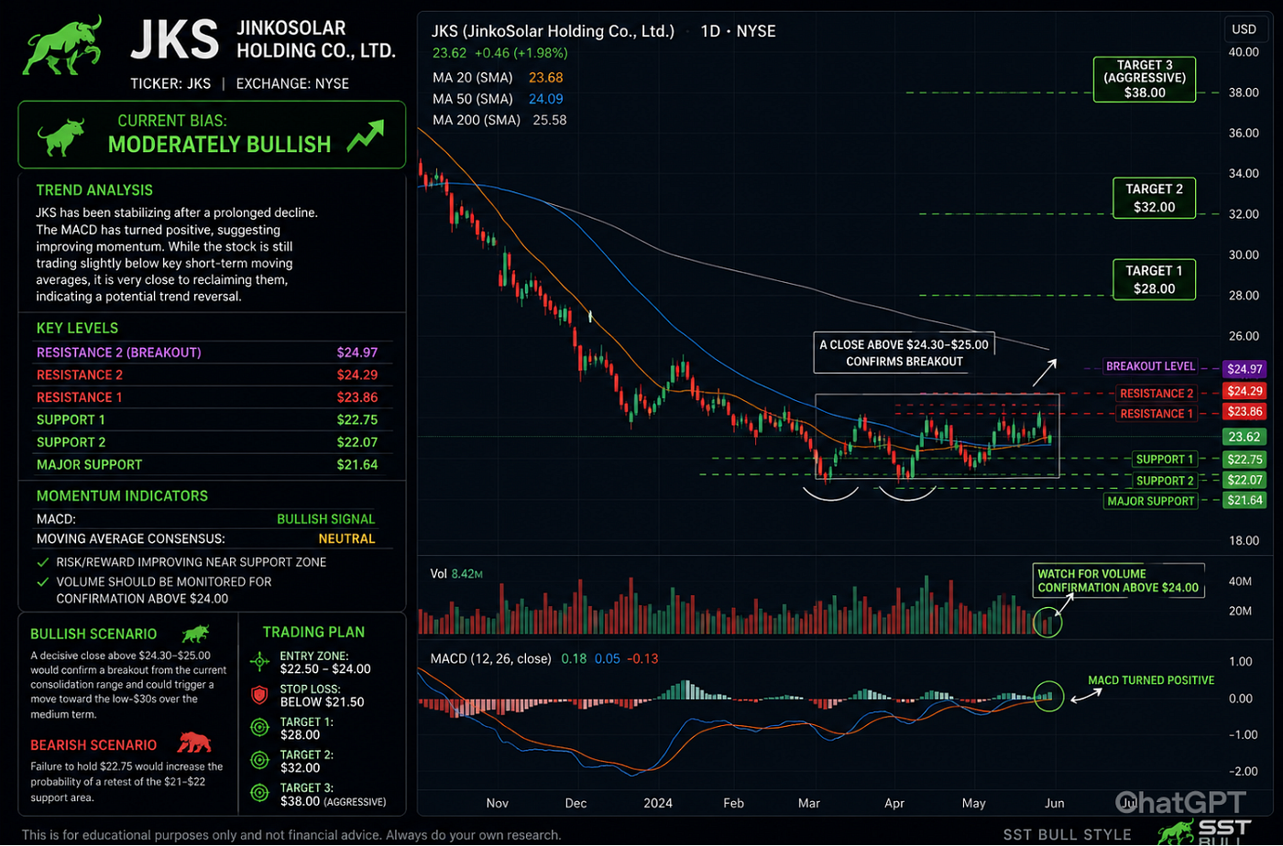This screenshot has width=1283, height=846.
Task: Click the Major Support label on the chart
Action: (x=1150, y=501)
